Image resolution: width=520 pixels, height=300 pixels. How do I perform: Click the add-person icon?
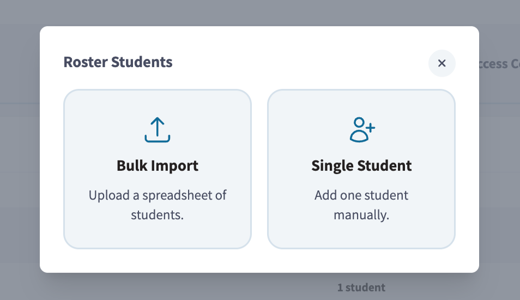[362, 130]
